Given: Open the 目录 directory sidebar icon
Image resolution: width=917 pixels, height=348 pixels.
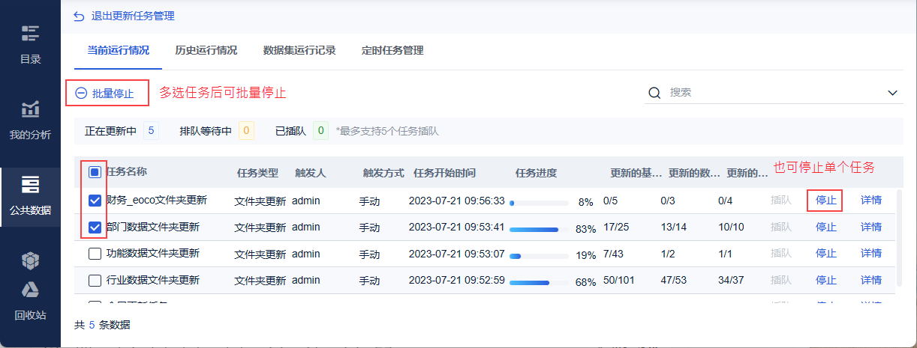Looking at the screenshot, I should point(30,34).
